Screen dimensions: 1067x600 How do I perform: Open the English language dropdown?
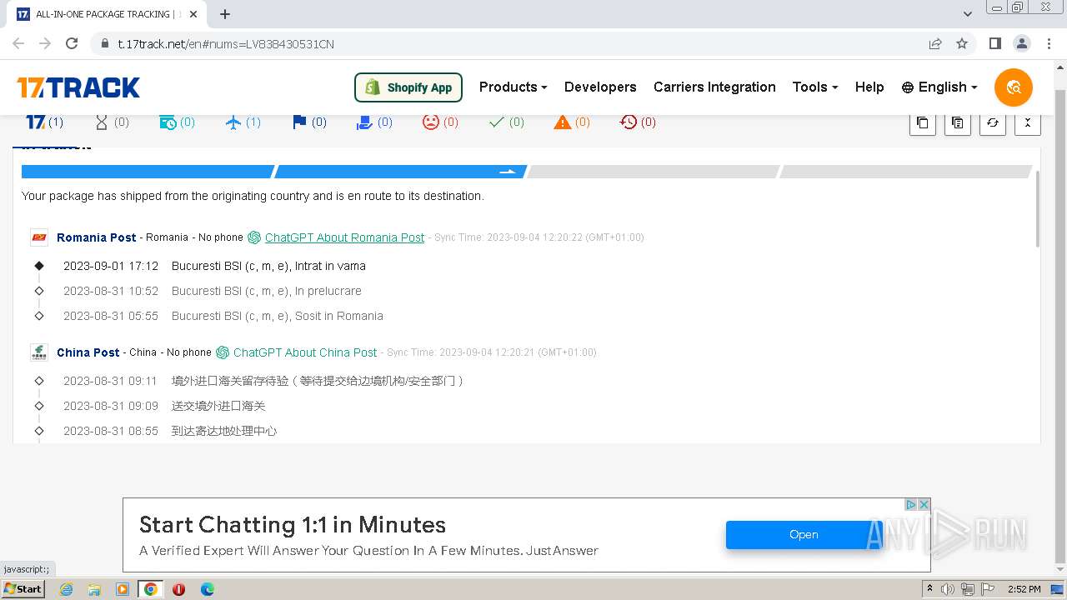coord(939,87)
